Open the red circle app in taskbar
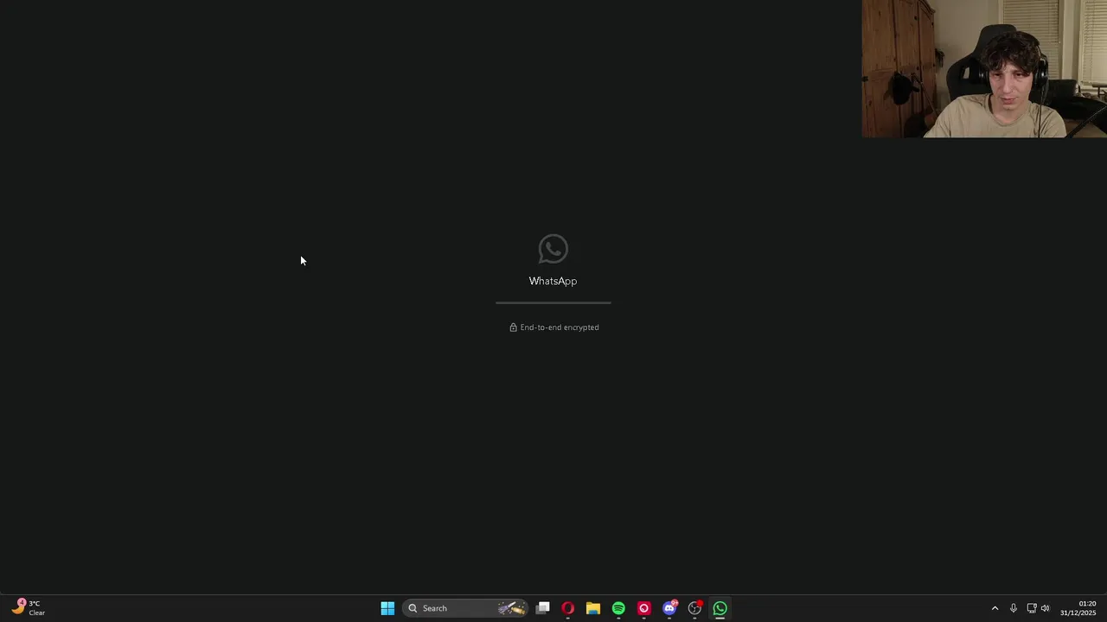Viewport: 1107px width, 622px height. [643, 608]
